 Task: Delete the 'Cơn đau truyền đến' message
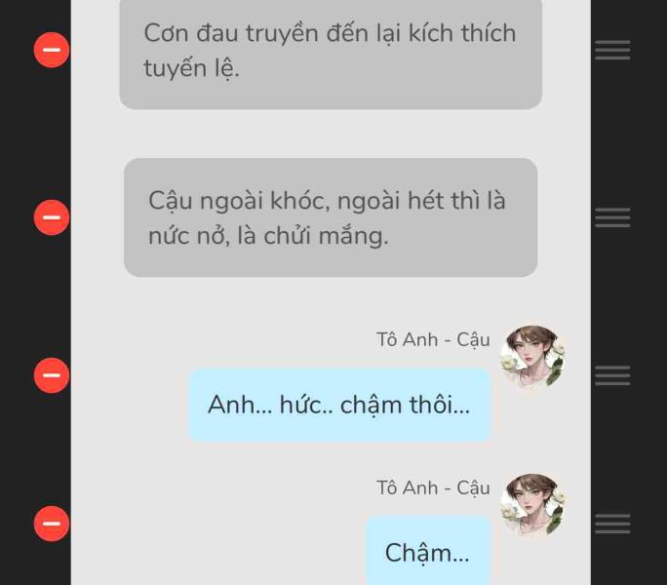click(52, 50)
